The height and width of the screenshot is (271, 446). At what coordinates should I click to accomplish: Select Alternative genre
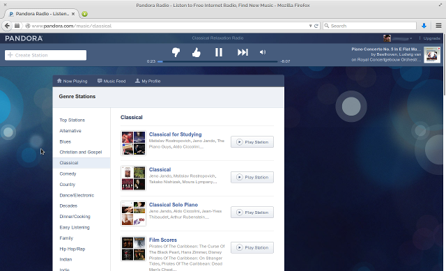click(x=70, y=131)
